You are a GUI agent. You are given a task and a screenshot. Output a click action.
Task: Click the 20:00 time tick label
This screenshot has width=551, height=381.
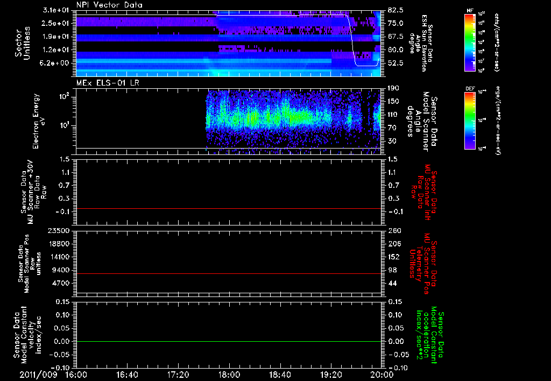[382, 375]
